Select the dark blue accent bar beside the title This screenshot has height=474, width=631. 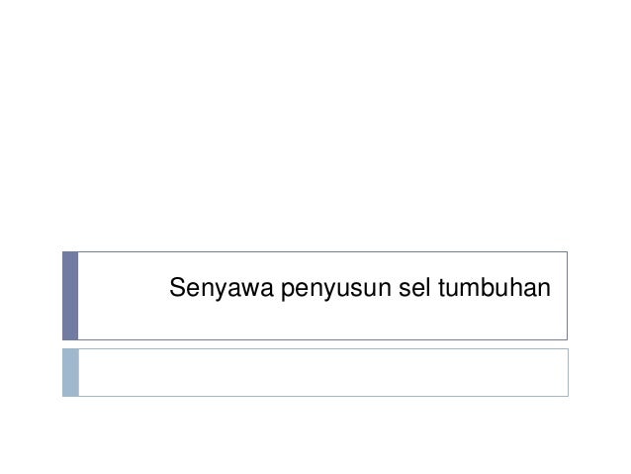[x=70, y=296]
